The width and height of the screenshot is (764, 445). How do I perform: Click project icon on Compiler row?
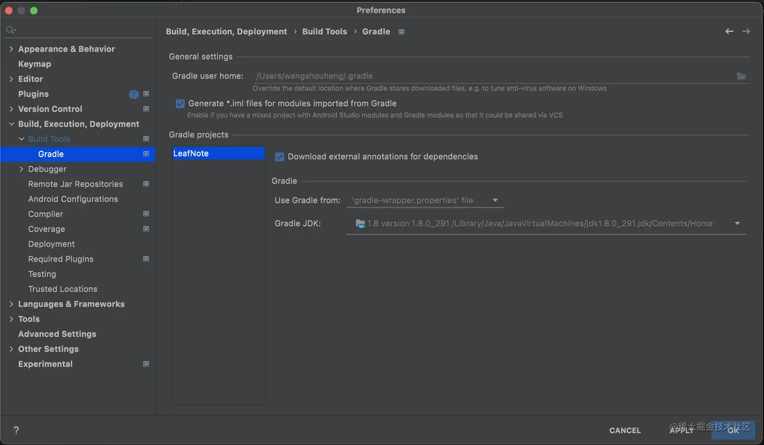click(146, 214)
